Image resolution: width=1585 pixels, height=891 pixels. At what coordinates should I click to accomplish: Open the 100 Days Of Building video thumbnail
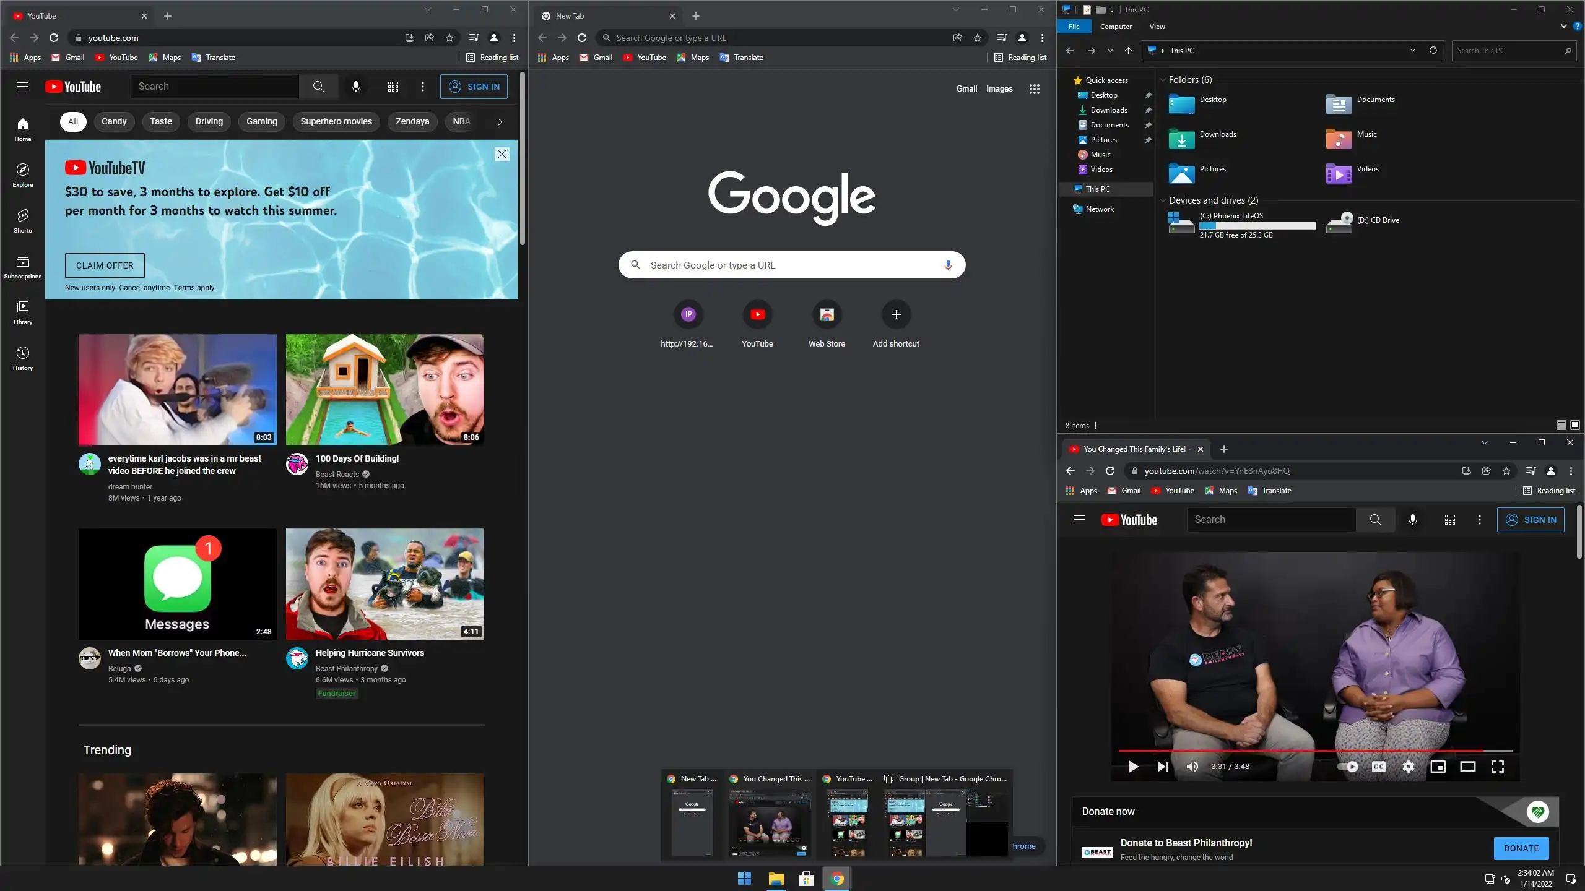(x=384, y=389)
